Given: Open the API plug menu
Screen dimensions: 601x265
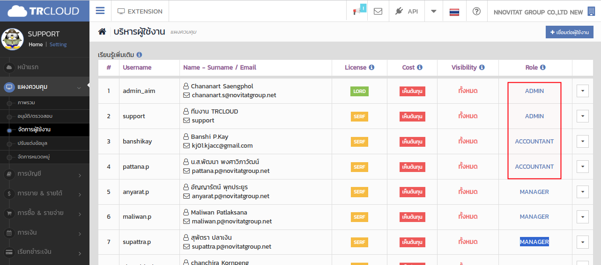Looking at the screenshot, I should [406, 11].
